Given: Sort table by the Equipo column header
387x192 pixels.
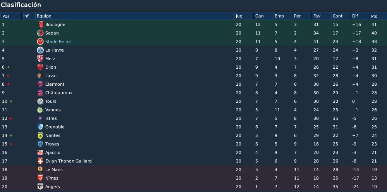Looking at the screenshot, I should click(x=134, y=16).
